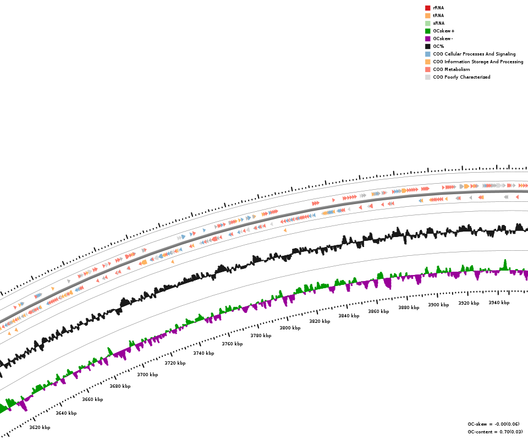Click the 3680 kbp scale label
This screenshot has width=528, height=440.
(120, 386)
